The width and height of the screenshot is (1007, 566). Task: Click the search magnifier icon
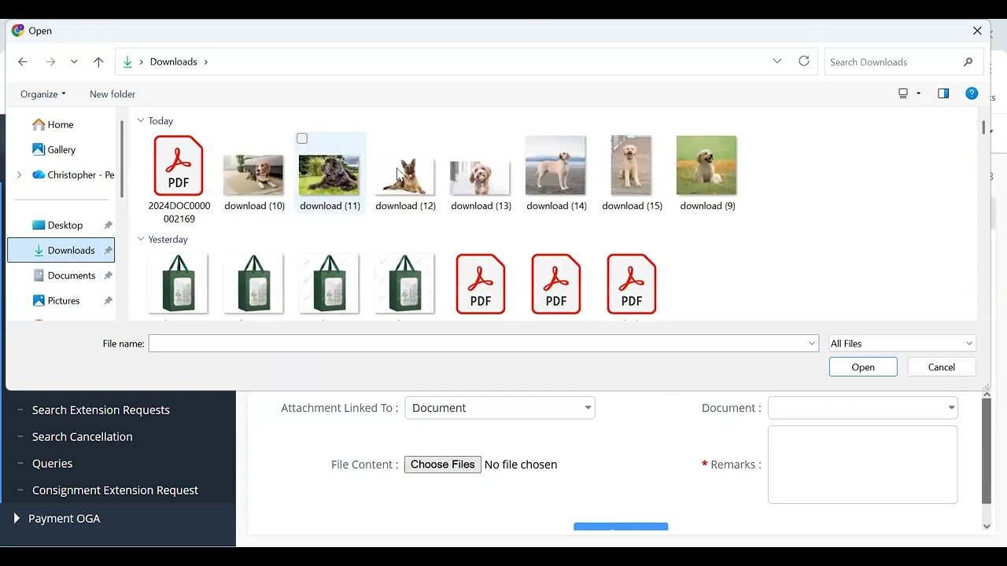[x=968, y=62]
